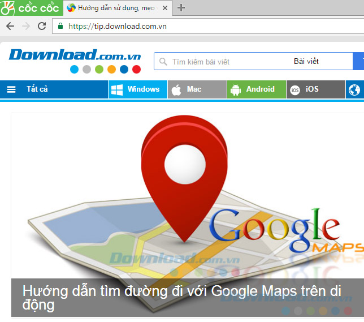Click the address bar URL tip.download.com.vn
The width and height of the screenshot is (364, 322).
pyautogui.click(x=118, y=26)
